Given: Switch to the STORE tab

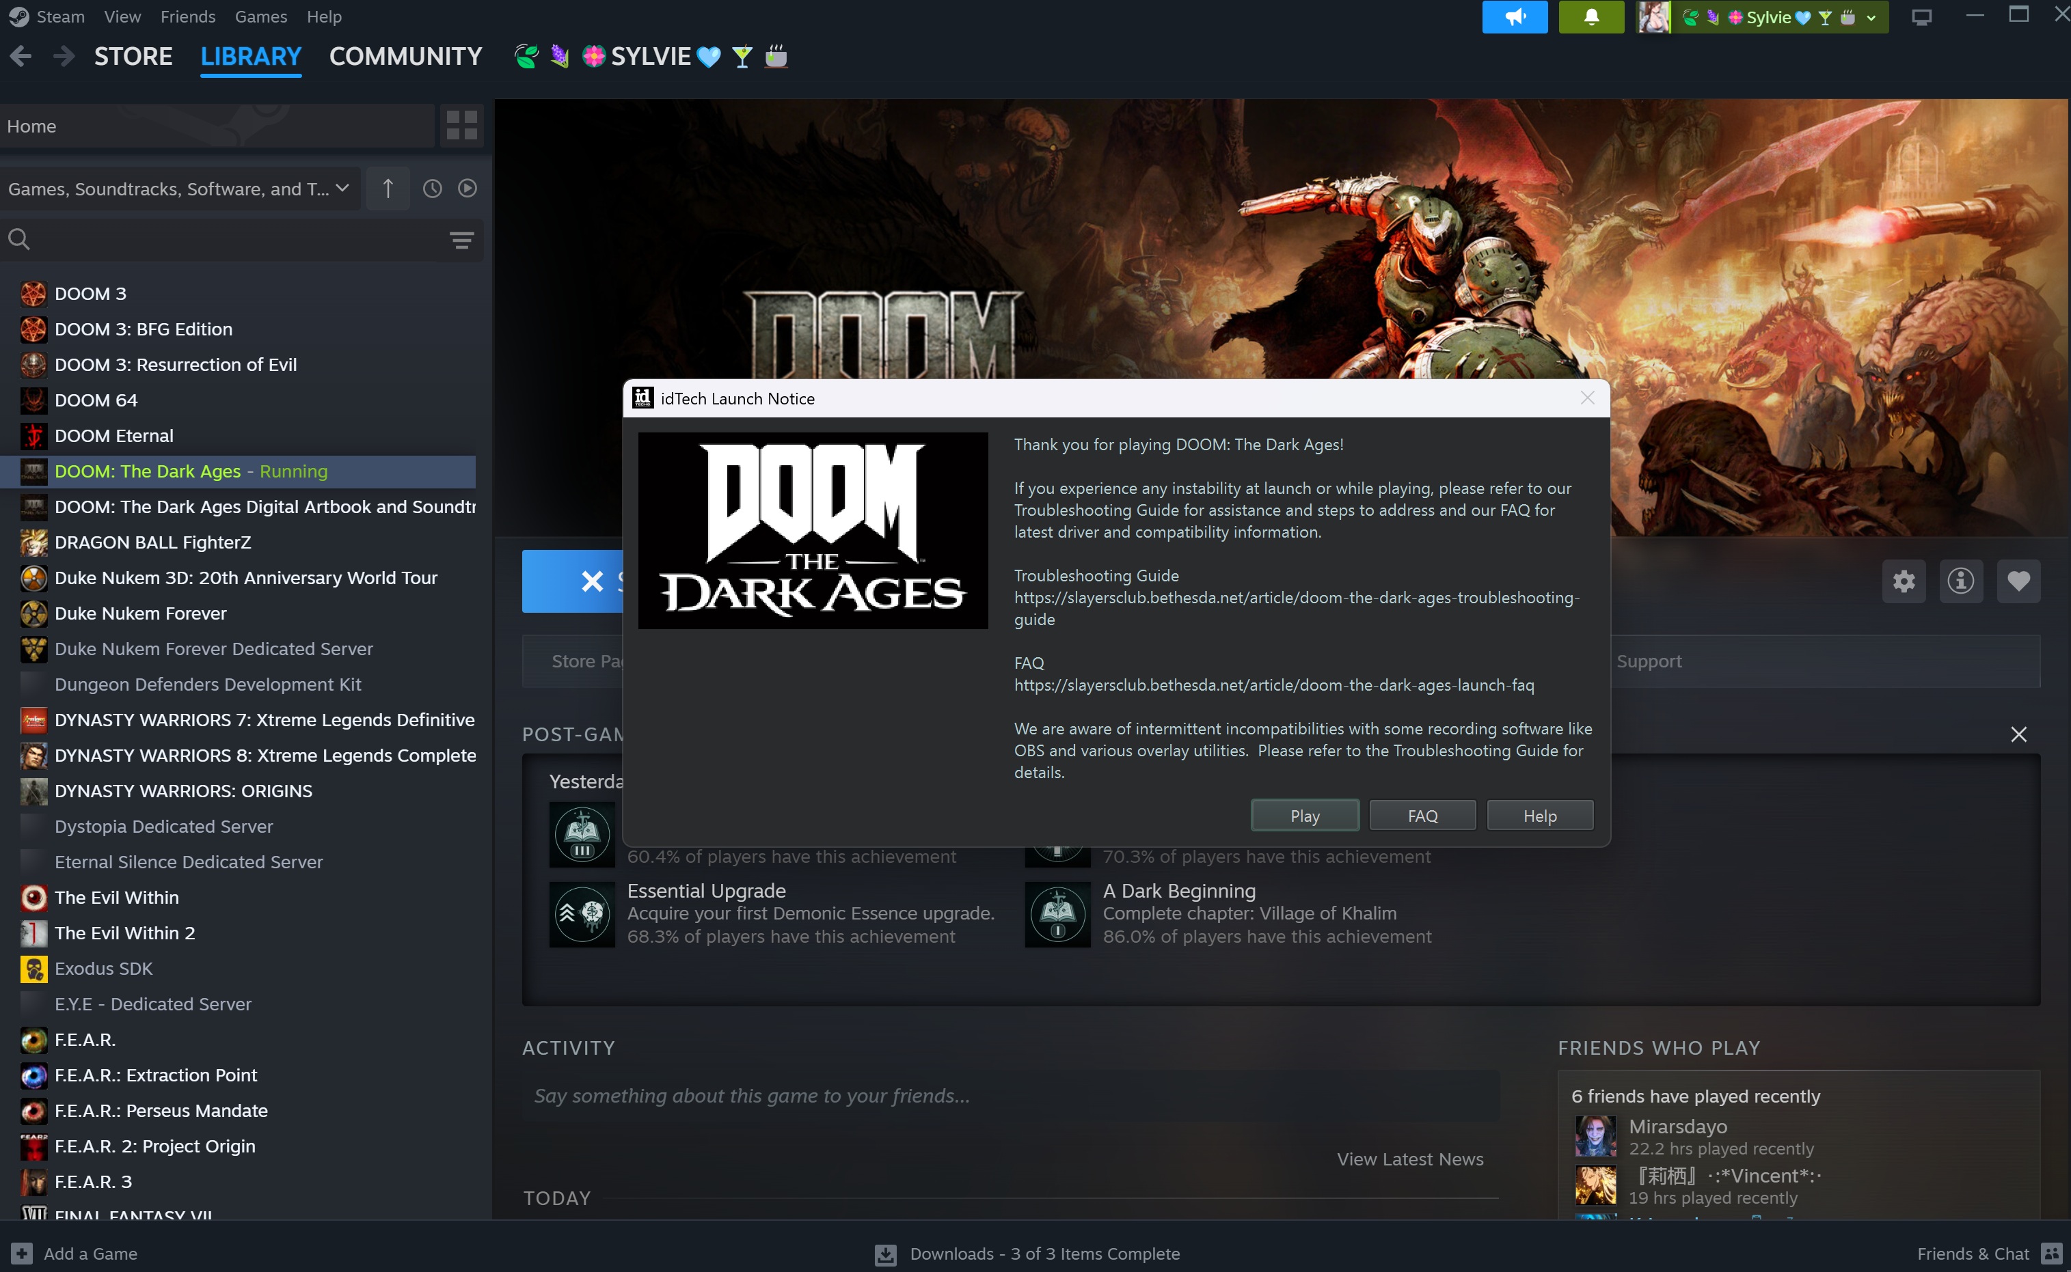Looking at the screenshot, I should 133,57.
